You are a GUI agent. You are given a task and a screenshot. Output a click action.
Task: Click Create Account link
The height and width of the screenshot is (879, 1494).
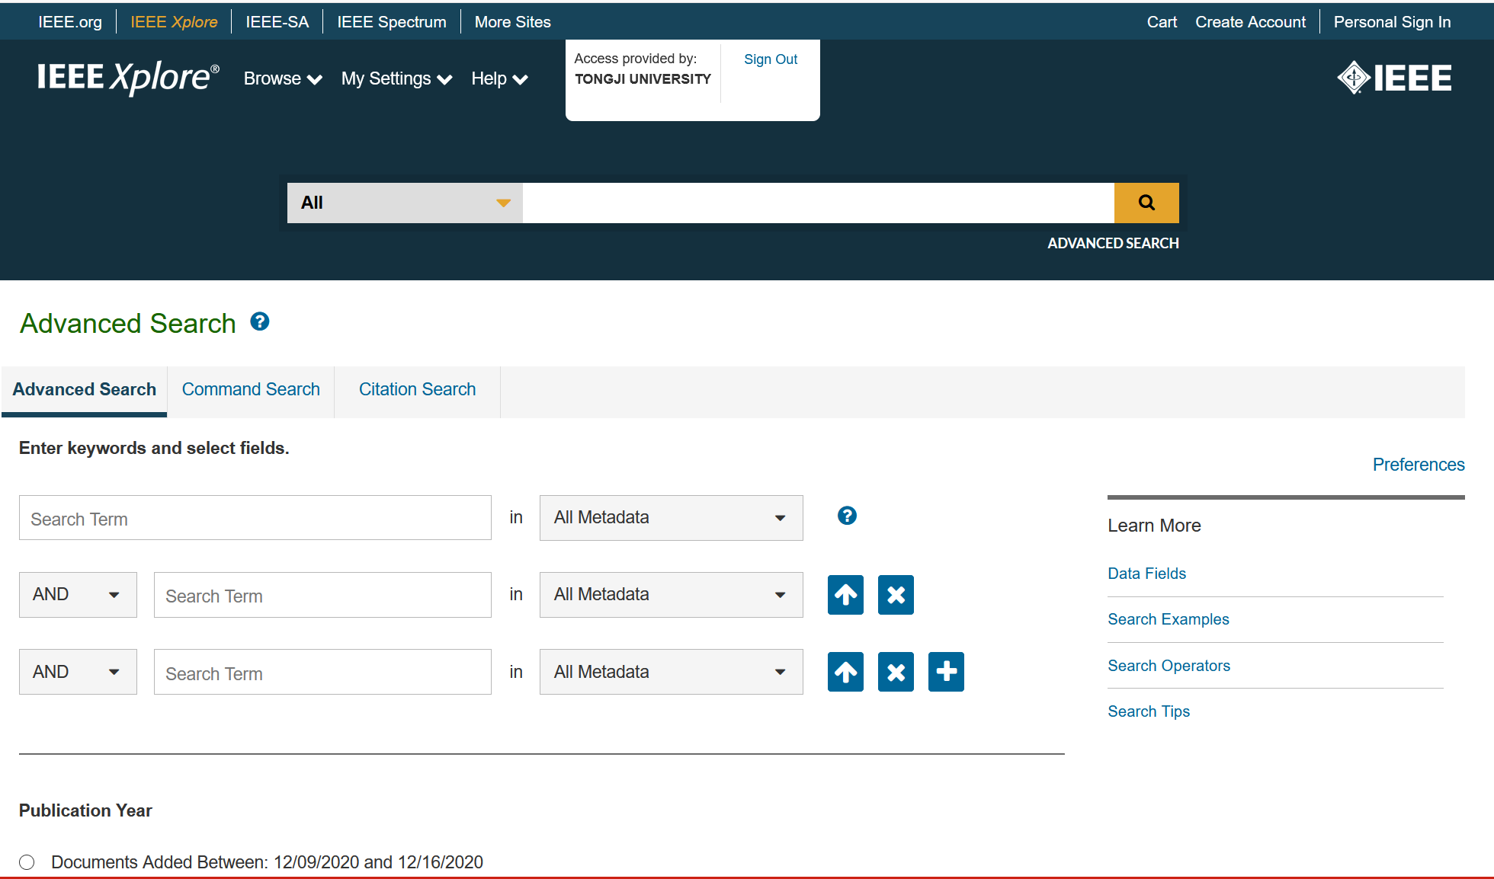(1250, 22)
